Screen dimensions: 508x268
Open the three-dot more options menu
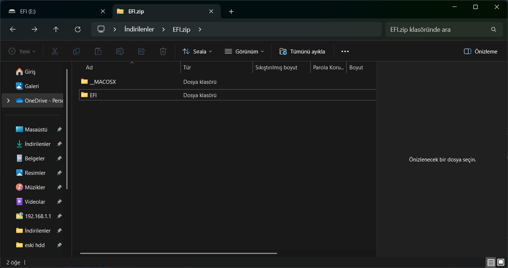(345, 51)
